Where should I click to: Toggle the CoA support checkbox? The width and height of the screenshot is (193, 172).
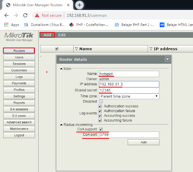click(101, 129)
